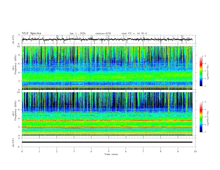Select the "Time (min)" x-axis label
The height and width of the screenshot is (170, 220).
click(111, 154)
